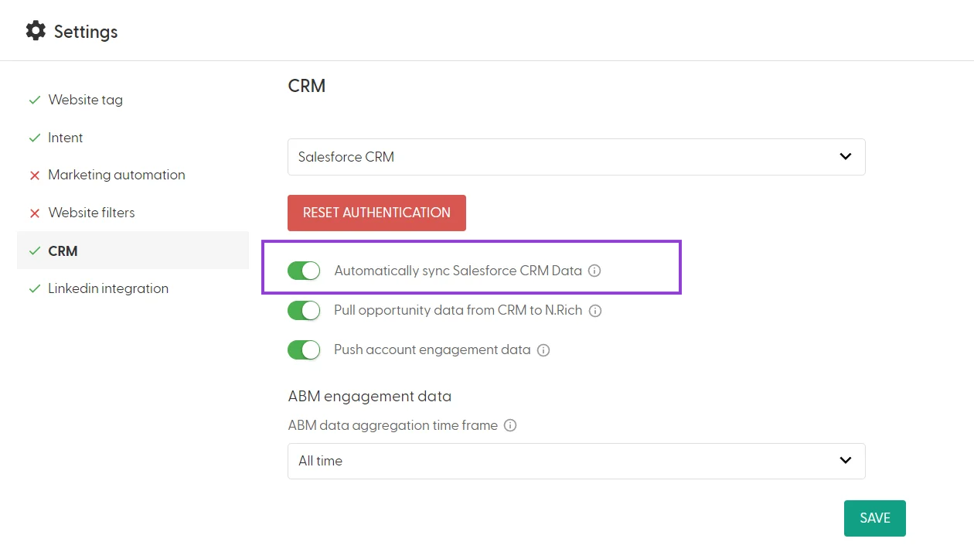This screenshot has width=974, height=559.
Task: Disable Push account engagement data
Action: (x=304, y=349)
